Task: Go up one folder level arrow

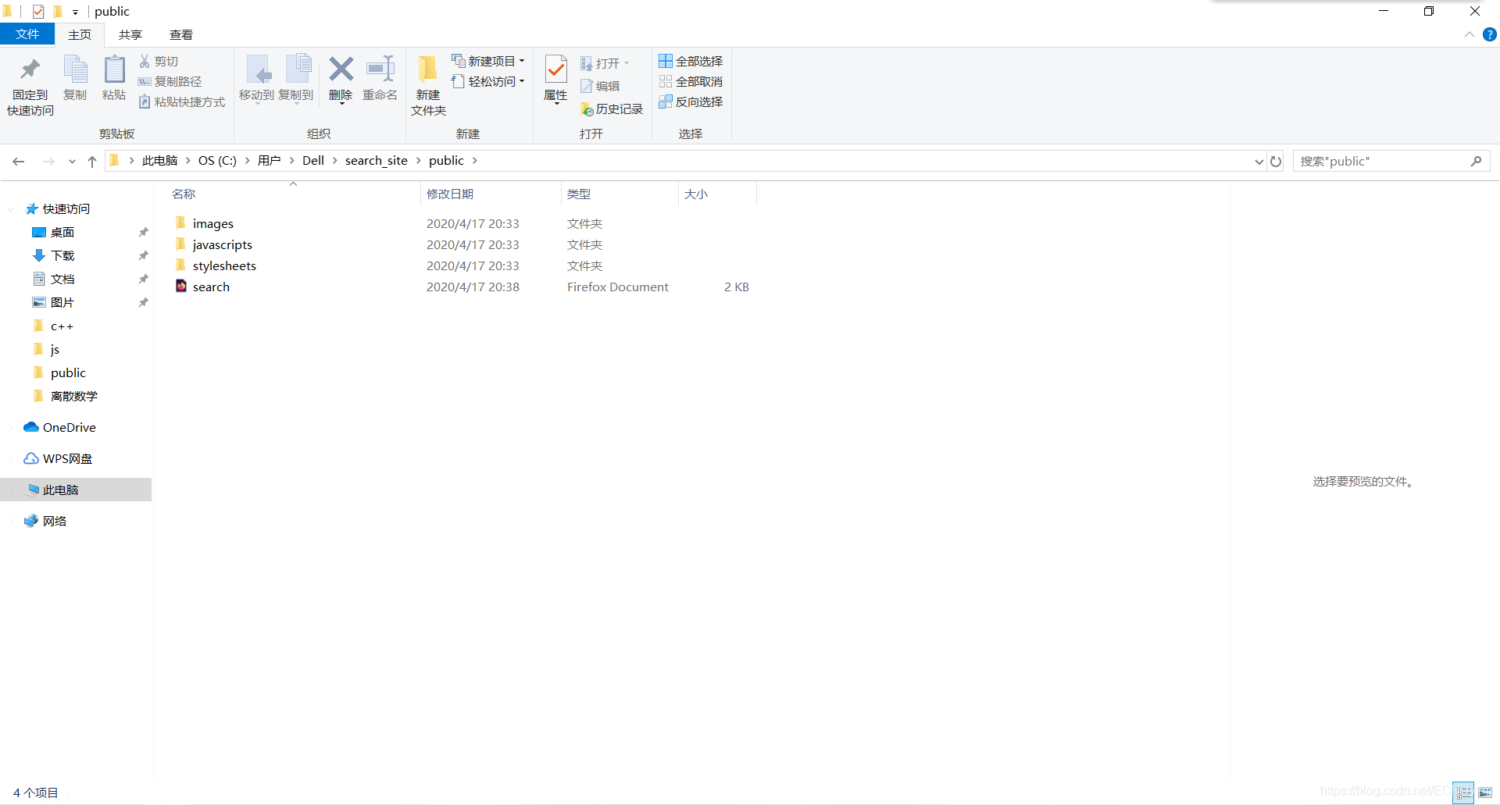Action: tap(92, 161)
